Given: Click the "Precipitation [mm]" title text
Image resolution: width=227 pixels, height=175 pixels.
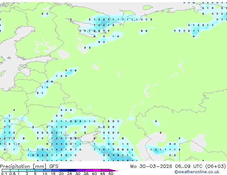Looking at the screenshot, I should pos(23,166).
